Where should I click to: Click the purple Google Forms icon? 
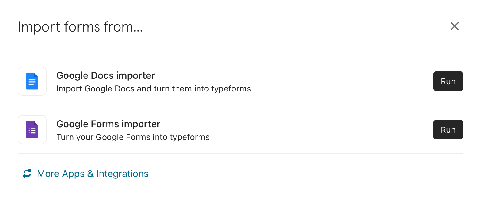tap(32, 130)
